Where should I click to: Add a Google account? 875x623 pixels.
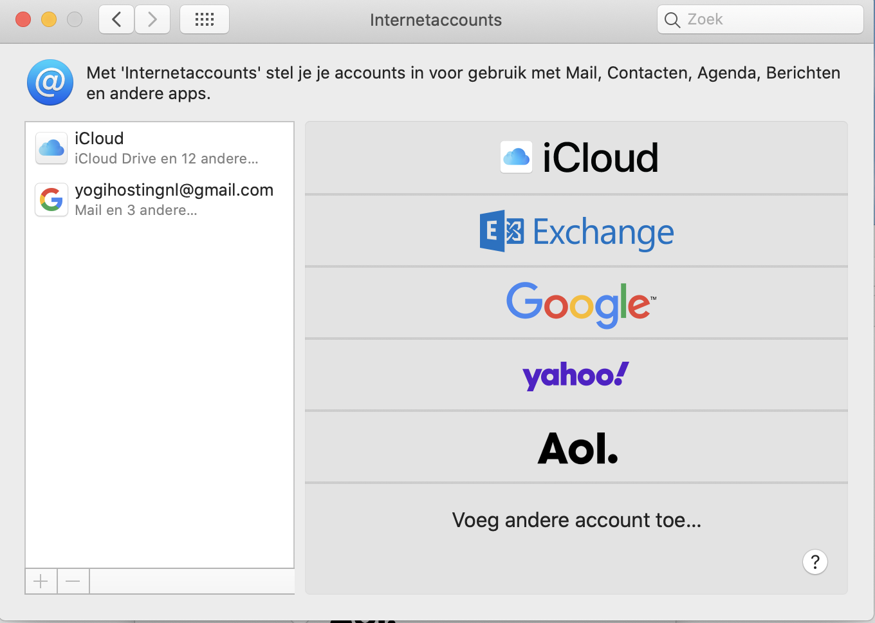pyautogui.click(x=576, y=302)
